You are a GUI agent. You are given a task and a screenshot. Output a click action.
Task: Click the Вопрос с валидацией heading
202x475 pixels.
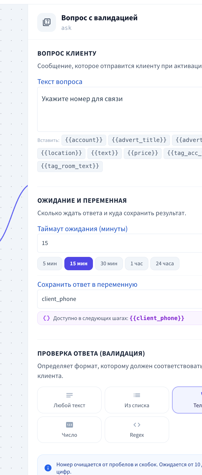pyautogui.click(x=99, y=18)
